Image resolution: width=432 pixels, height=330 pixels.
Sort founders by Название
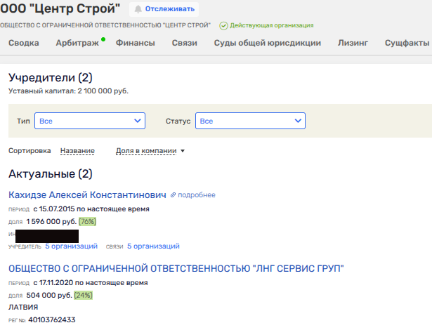click(x=77, y=150)
